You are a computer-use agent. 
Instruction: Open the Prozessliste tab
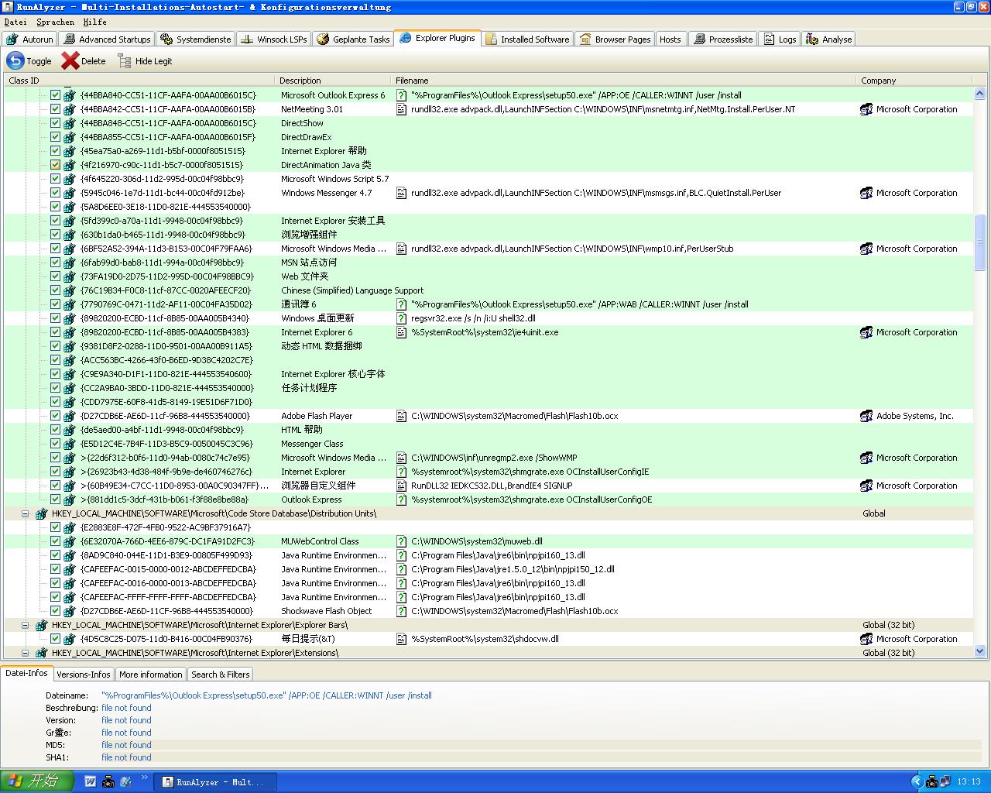[x=722, y=39]
